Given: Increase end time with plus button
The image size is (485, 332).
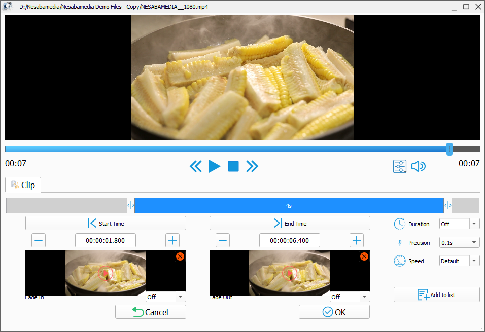Looking at the screenshot, I should pos(357,240).
